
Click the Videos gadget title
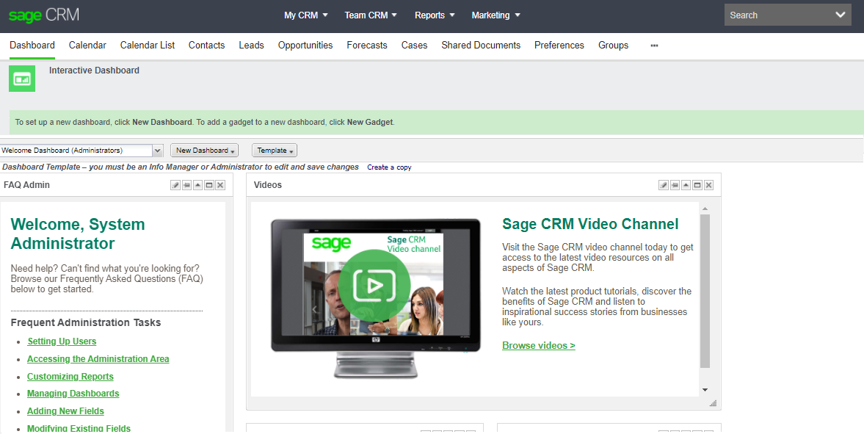coord(268,185)
